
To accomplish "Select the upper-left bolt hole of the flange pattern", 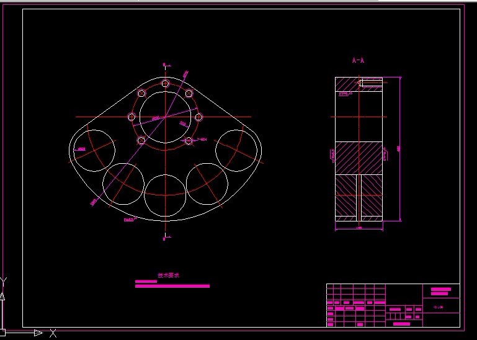I will [141, 93].
